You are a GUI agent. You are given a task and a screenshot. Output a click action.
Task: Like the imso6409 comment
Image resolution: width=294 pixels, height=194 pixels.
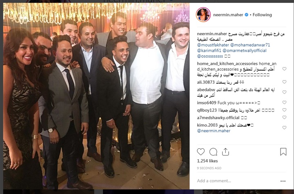click(x=284, y=103)
